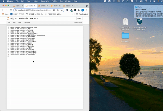Click the Jupyter logo
The image size is (163, 111).
tap(12, 18)
